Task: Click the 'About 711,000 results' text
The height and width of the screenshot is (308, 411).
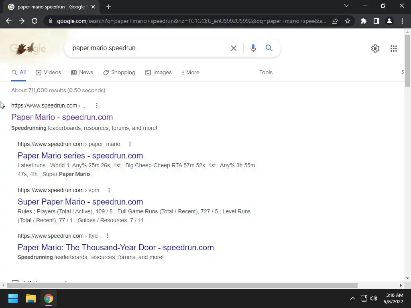Action: tap(58, 90)
